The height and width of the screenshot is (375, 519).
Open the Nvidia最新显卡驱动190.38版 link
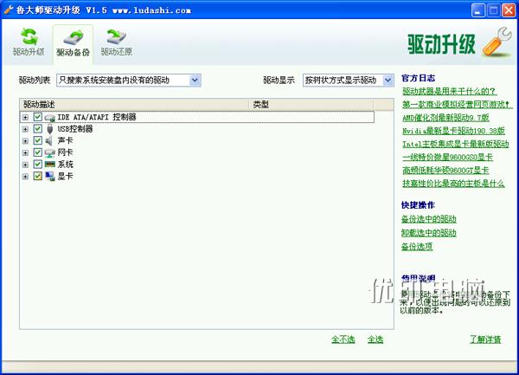453,131
